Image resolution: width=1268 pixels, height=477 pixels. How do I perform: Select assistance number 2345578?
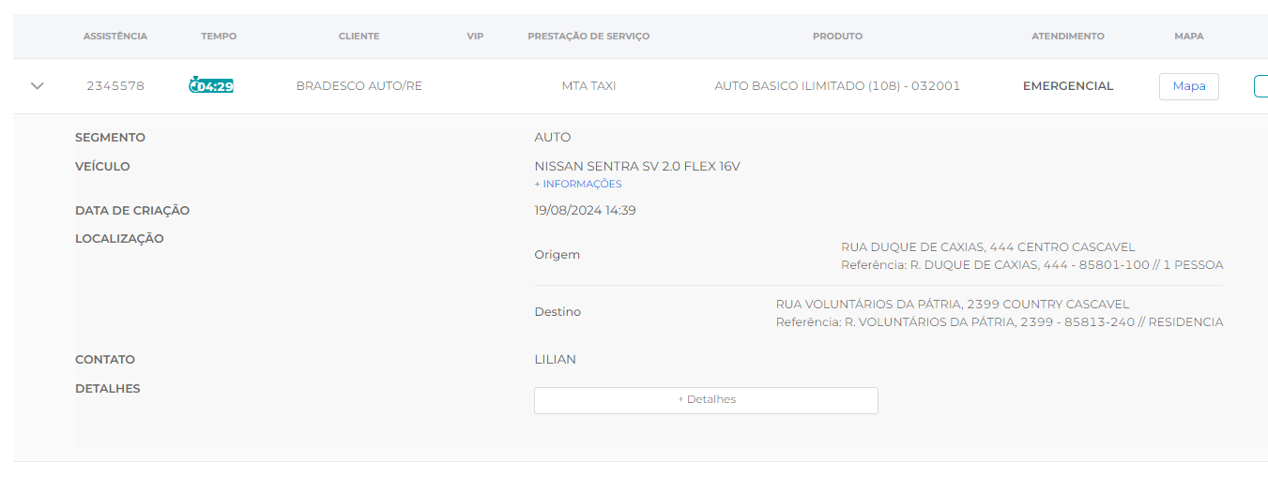(x=115, y=86)
